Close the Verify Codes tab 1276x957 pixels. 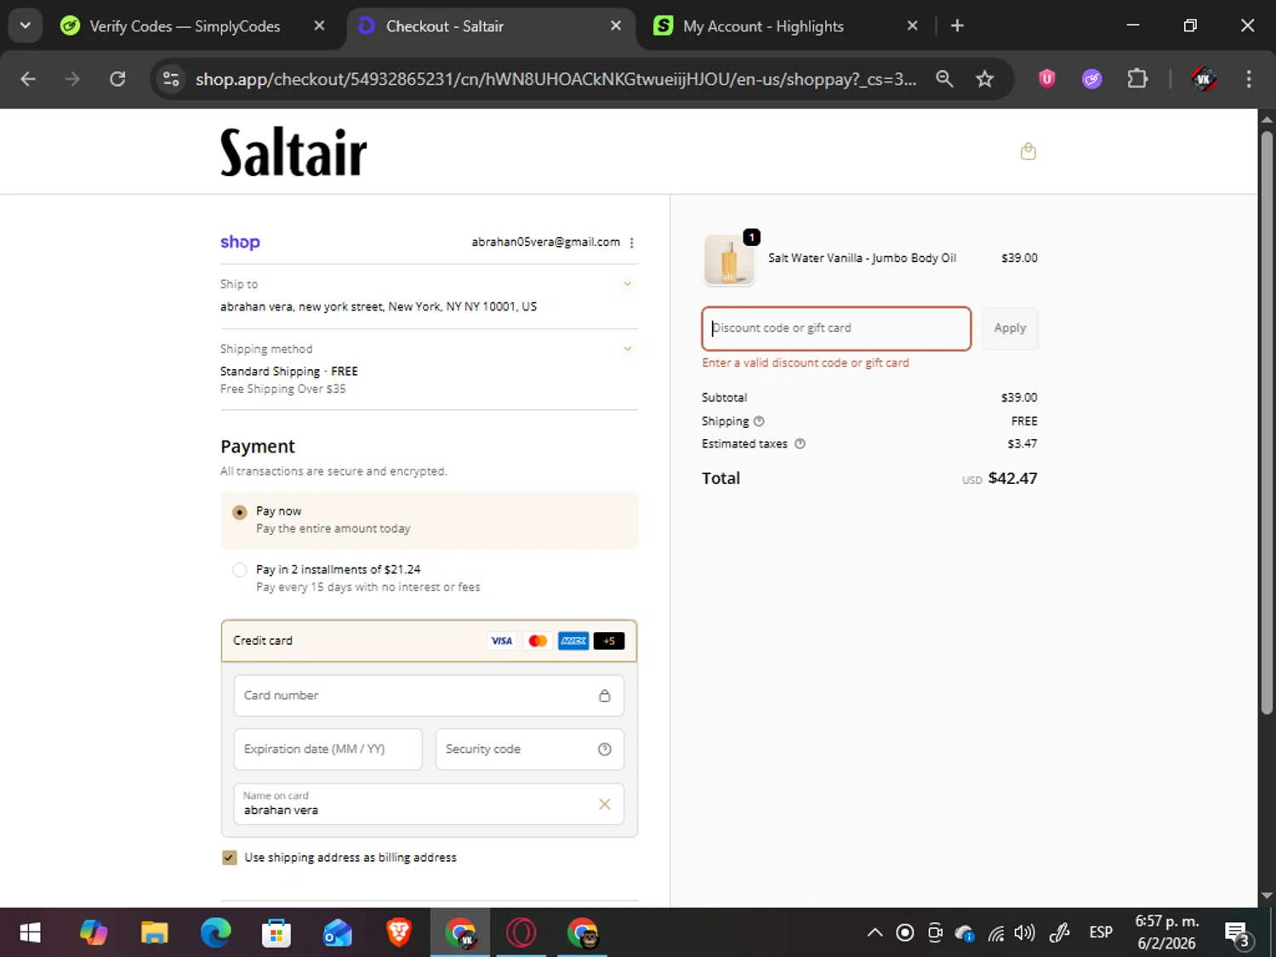click(319, 26)
